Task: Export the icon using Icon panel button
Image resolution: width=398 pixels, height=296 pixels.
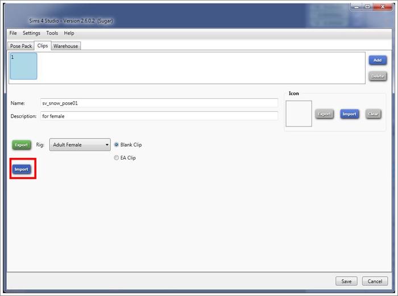Action: [x=325, y=114]
